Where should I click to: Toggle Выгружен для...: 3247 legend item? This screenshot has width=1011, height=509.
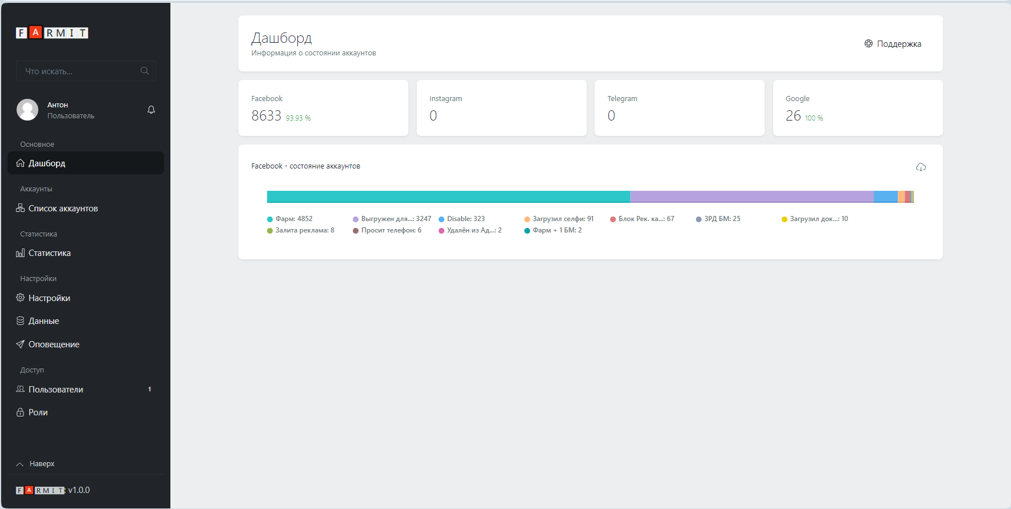point(392,219)
